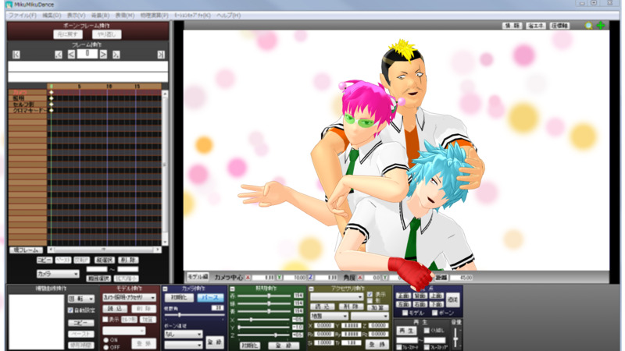Click the やり直し redo button

click(x=106, y=34)
